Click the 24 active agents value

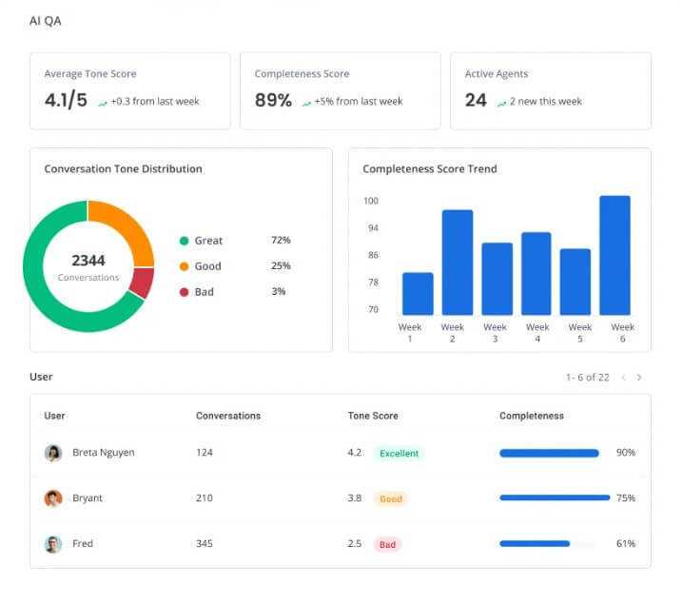[x=476, y=101]
